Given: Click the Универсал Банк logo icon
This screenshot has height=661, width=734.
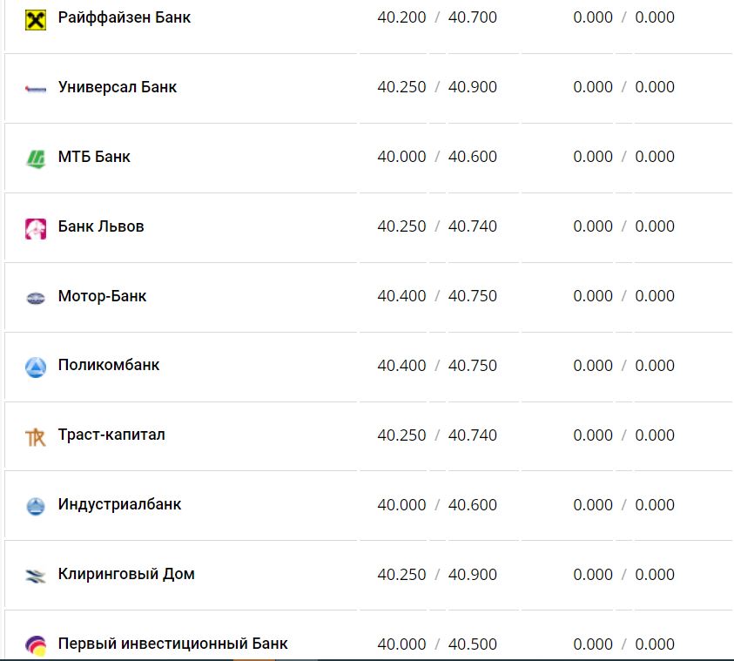Looking at the screenshot, I should click(35, 88).
